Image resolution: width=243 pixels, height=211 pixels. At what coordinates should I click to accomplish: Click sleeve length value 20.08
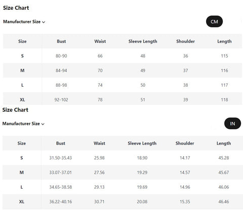click(x=142, y=202)
